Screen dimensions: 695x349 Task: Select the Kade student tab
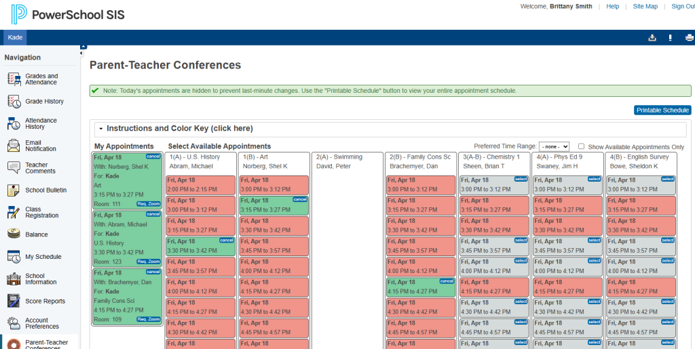pos(15,37)
